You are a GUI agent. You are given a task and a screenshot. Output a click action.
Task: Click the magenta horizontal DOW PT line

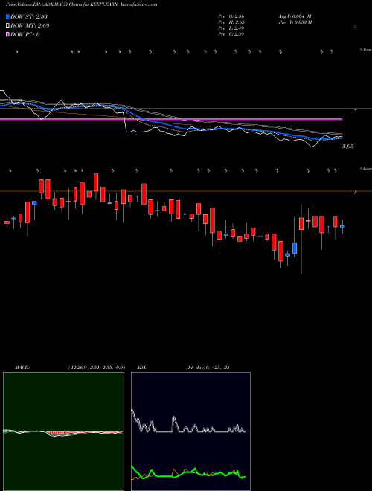pos(171,119)
